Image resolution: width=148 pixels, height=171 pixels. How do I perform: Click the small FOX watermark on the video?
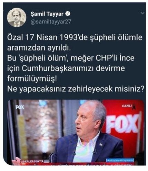[20, 107]
